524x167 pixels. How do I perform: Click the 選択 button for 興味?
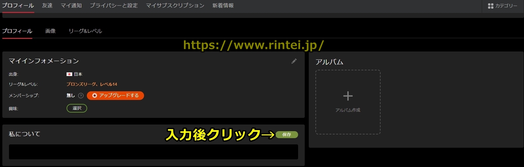pos(77,108)
